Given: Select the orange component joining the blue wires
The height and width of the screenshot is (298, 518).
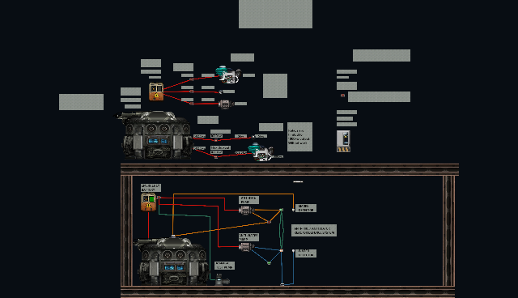Looking at the screenshot, I should point(281,251).
